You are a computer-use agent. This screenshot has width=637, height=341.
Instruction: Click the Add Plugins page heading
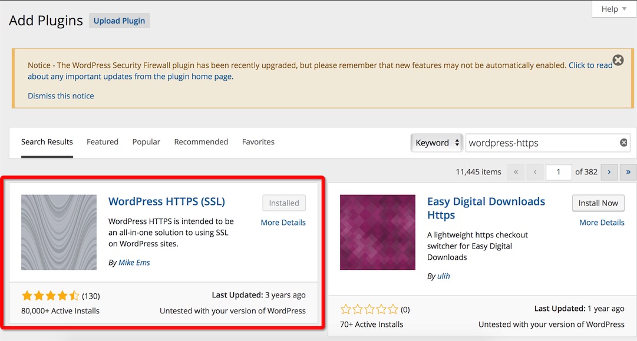pyautogui.click(x=46, y=20)
